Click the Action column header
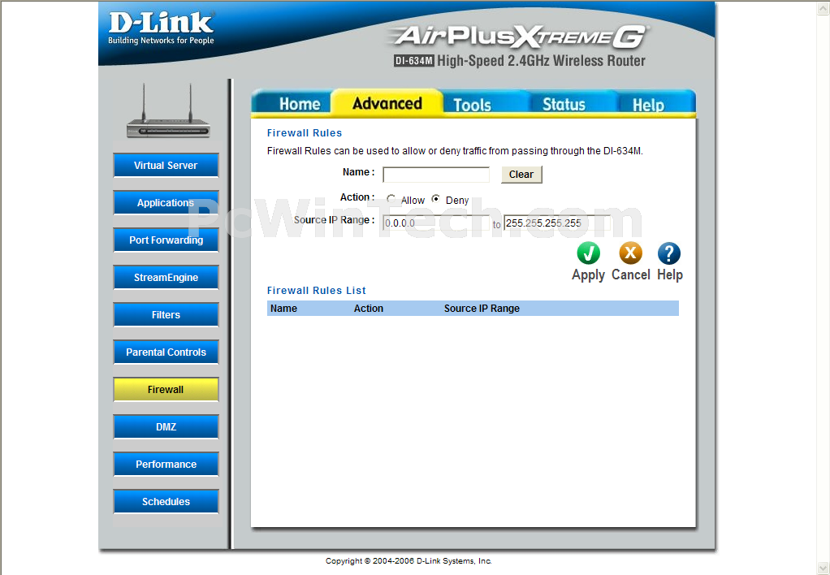 click(369, 308)
